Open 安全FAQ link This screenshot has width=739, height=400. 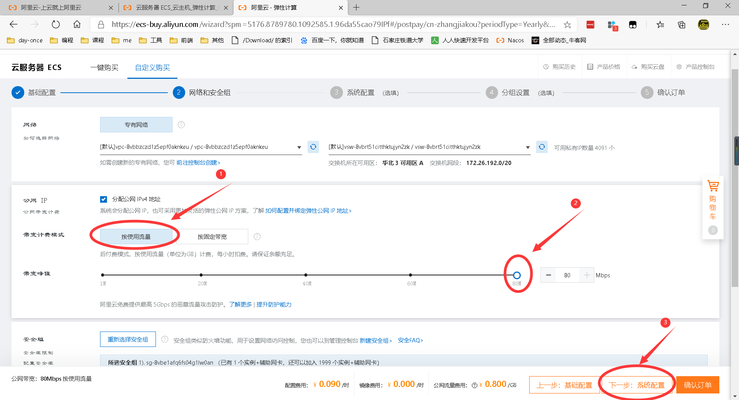[410, 340]
